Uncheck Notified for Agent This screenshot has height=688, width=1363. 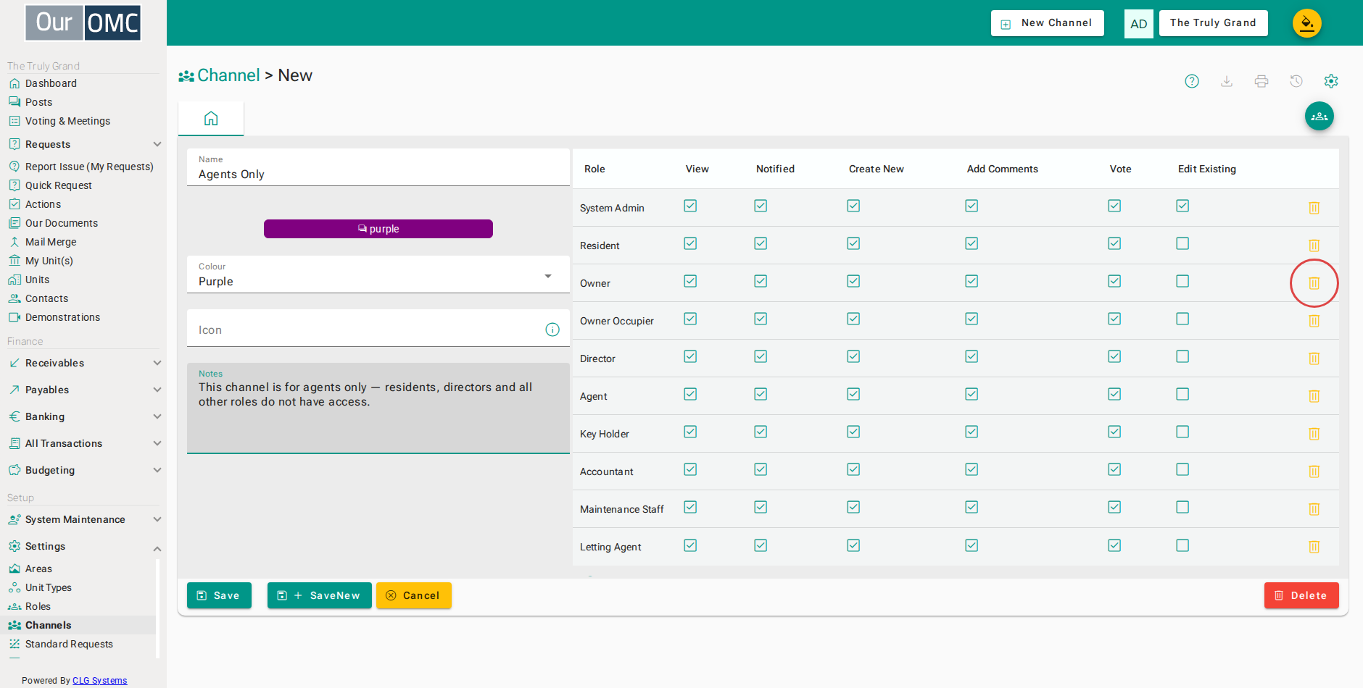761,394
